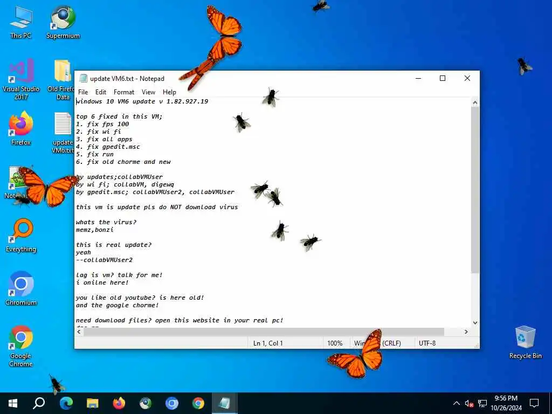Click the horizontal scrollbar thumb
Screen dimensions: 552x414
coord(264,332)
